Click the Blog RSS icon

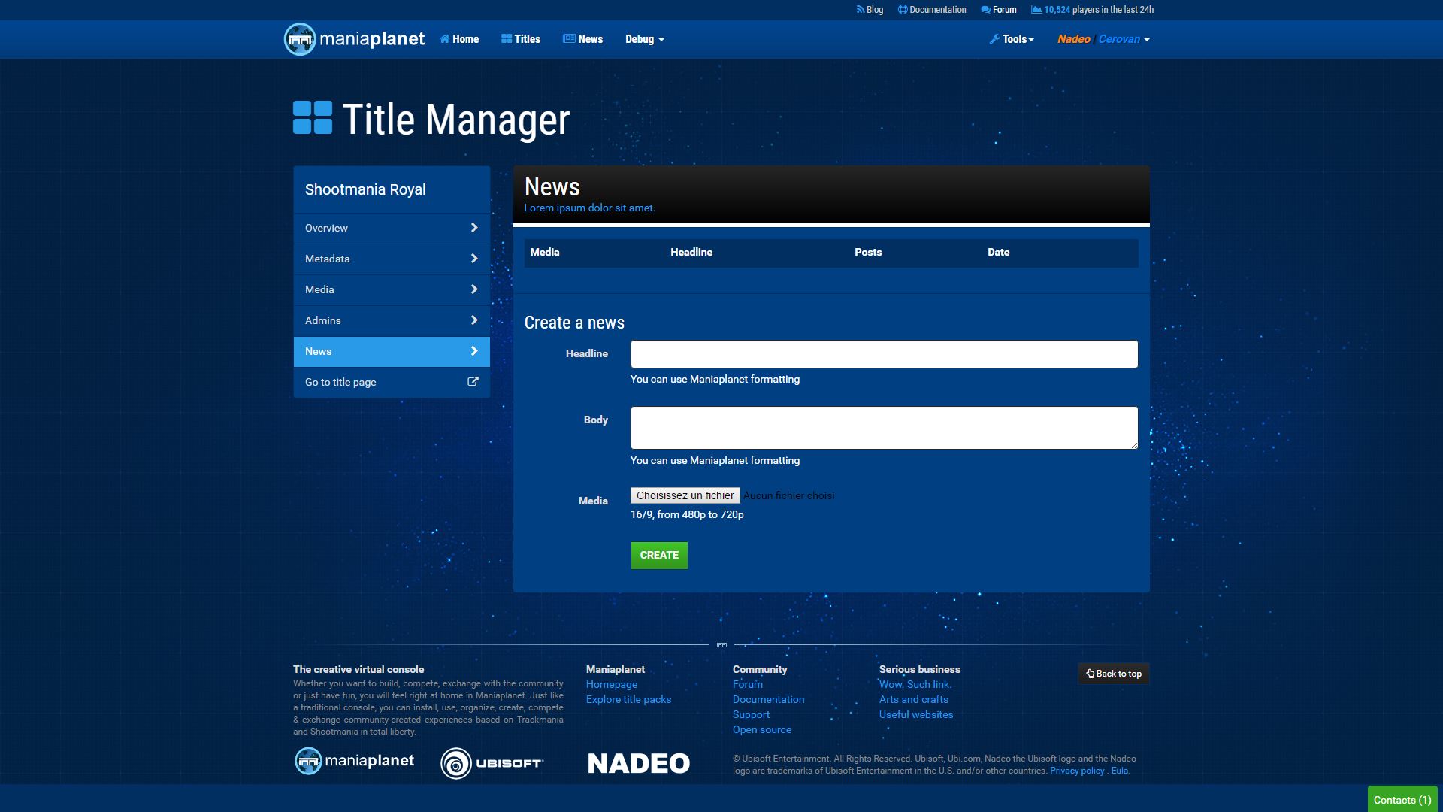(x=860, y=10)
